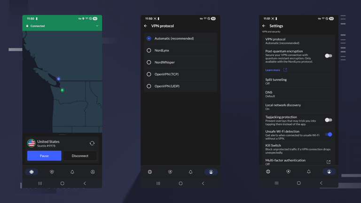Click shield tab in Settings screen
Image resolution: width=361 pixels, height=203 pixels.
pyautogui.click(x=289, y=172)
